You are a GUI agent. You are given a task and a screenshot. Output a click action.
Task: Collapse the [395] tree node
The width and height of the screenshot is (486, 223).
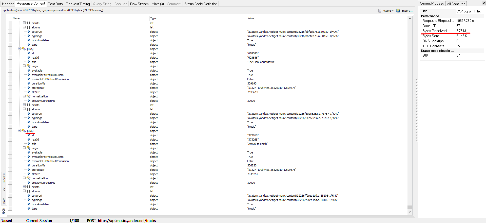(x=19, y=49)
